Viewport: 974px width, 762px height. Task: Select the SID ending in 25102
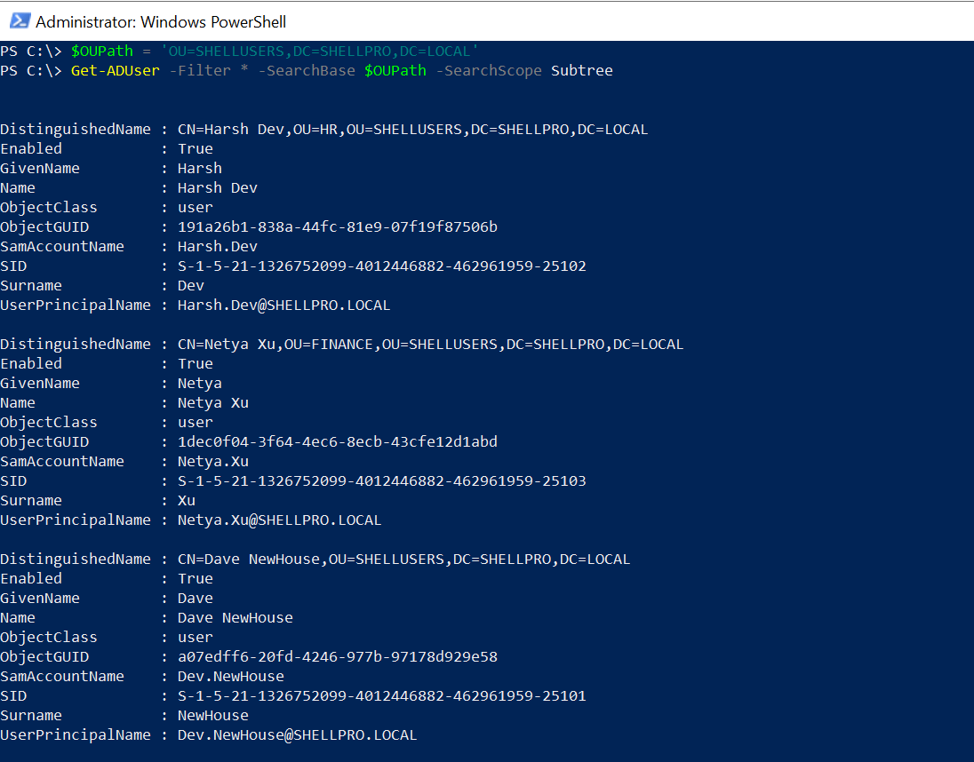[382, 266]
